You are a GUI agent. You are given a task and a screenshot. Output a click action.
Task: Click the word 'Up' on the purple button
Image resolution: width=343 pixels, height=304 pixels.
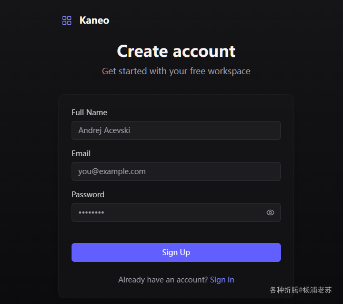coord(185,252)
